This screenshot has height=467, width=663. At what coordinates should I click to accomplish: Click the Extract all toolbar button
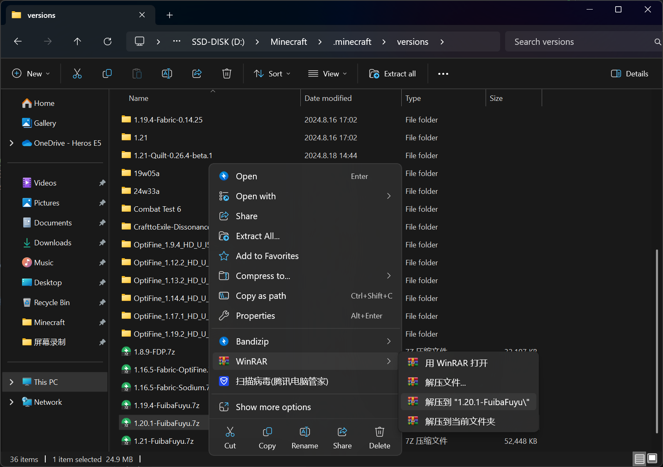coord(393,74)
